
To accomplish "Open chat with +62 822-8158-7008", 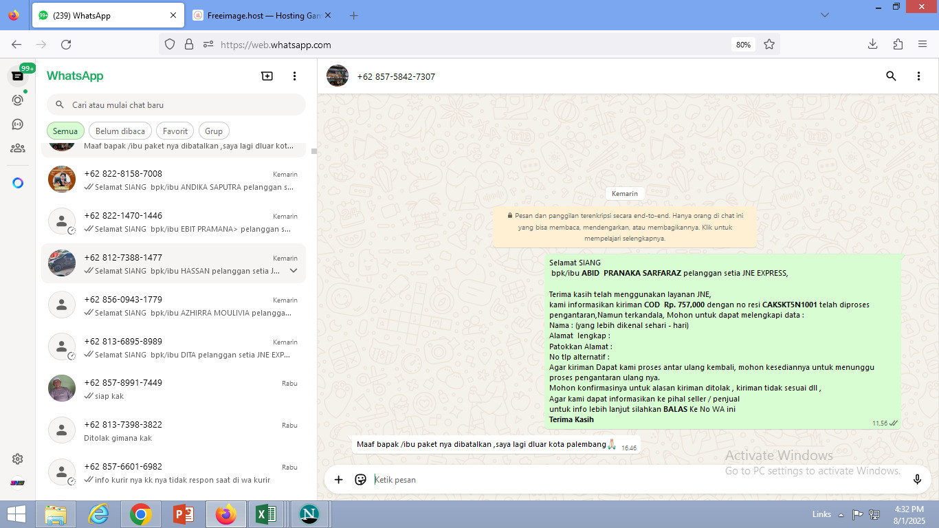I will [x=173, y=180].
